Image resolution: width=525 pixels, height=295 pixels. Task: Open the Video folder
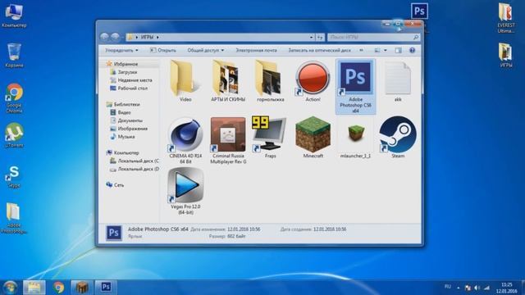coord(185,81)
